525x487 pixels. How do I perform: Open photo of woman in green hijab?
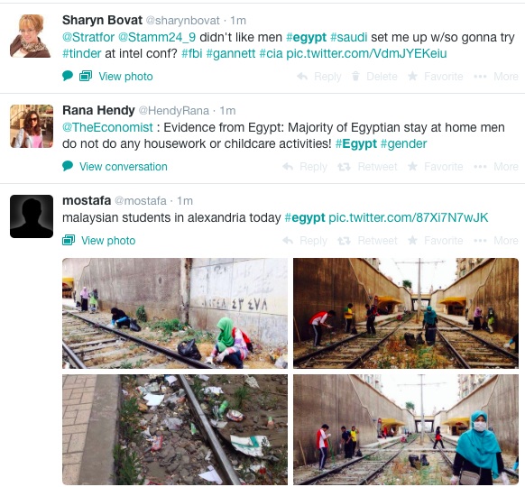[x=175, y=313]
